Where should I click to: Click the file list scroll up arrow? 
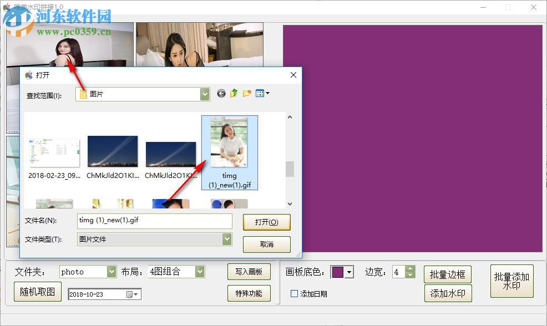click(290, 117)
